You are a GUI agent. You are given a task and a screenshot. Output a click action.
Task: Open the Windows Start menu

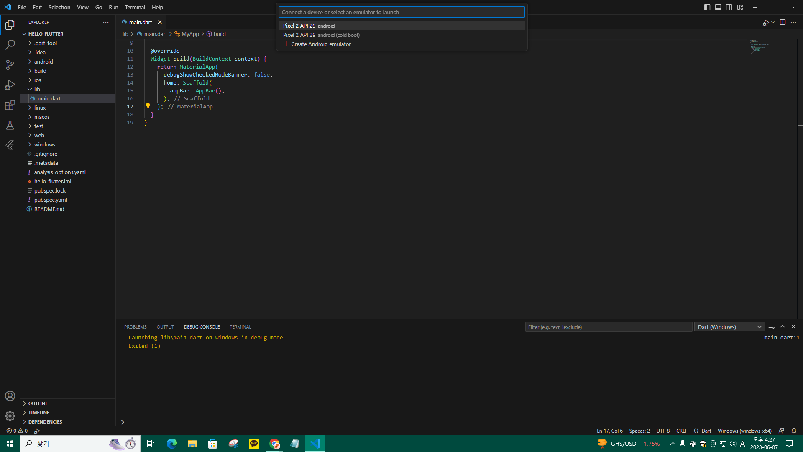tap(10, 444)
